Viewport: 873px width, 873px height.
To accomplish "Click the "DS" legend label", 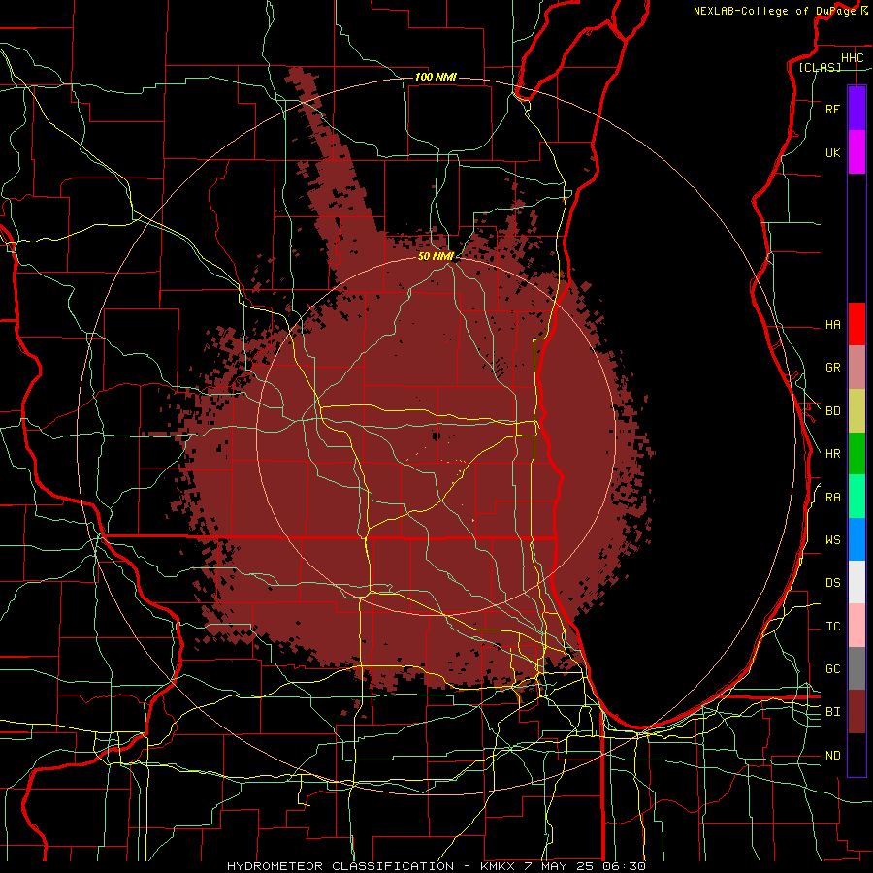I will point(832,583).
